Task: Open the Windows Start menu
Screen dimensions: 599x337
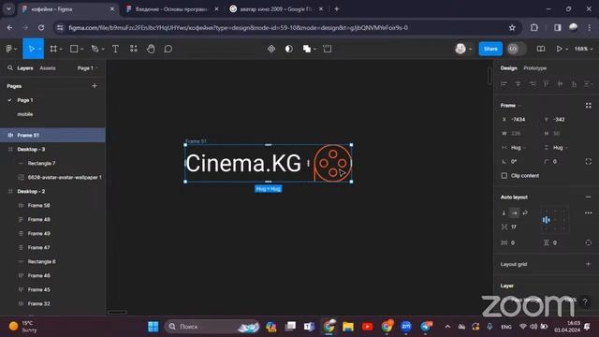Action: [153, 327]
